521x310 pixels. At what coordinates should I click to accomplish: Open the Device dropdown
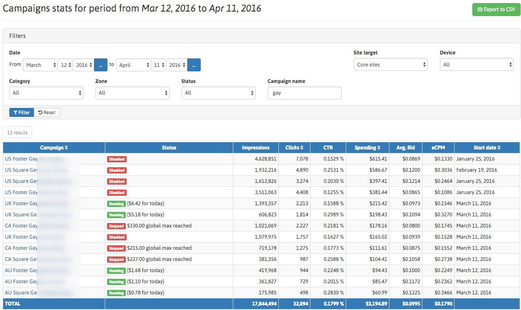tap(476, 65)
